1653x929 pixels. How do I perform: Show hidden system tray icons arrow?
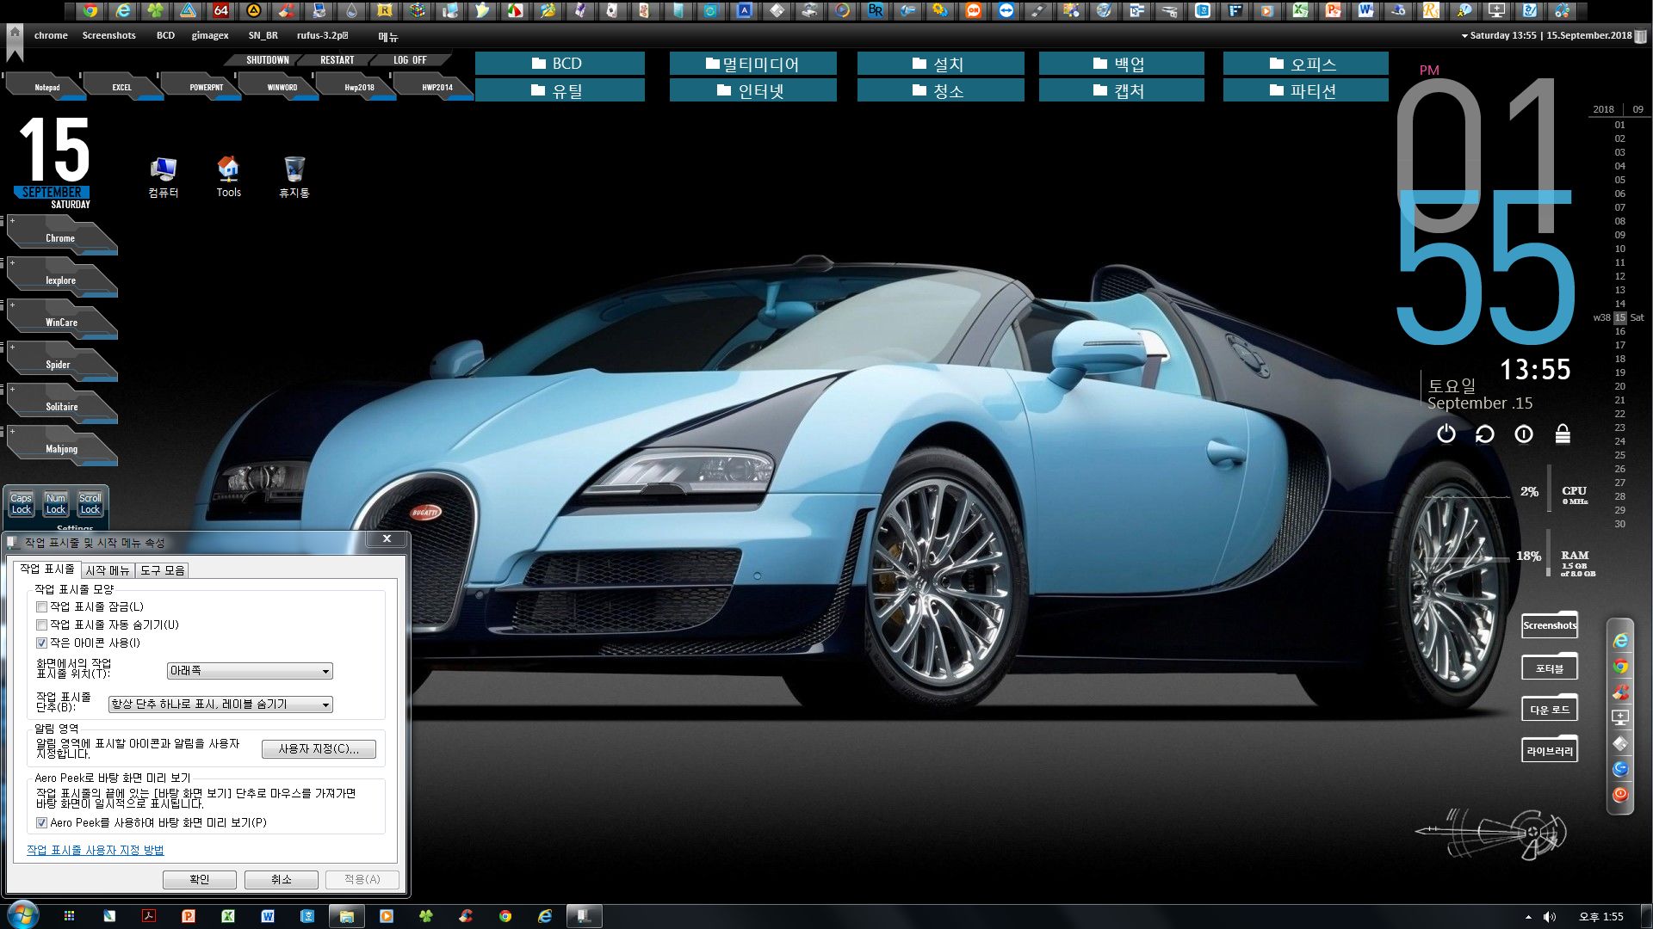(x=1528, y=917)
